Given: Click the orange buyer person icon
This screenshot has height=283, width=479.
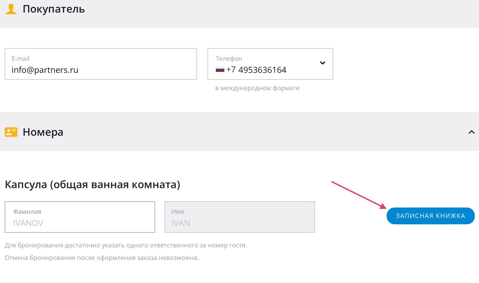Looking at the screenshot, I should (11, 9).
